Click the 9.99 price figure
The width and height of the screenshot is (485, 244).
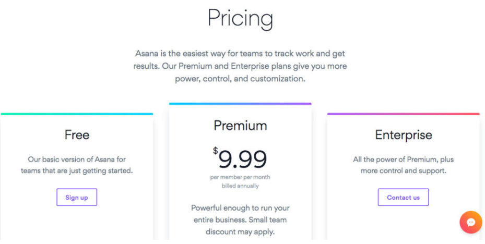tap(243, 159)
